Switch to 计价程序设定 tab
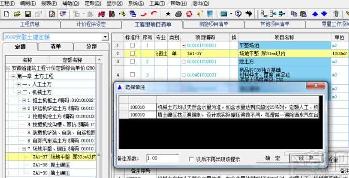This screenshot has width=349, height=178. click(x=91, y=24)
